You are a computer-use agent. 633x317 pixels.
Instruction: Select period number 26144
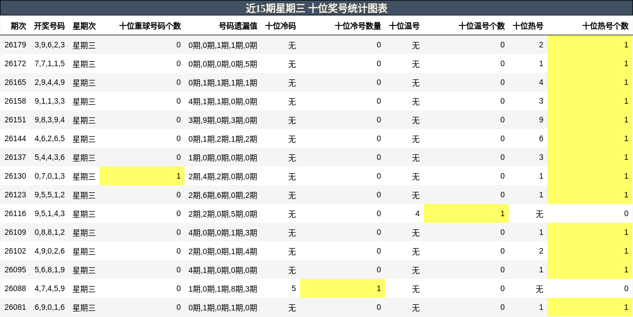point(15,138)
